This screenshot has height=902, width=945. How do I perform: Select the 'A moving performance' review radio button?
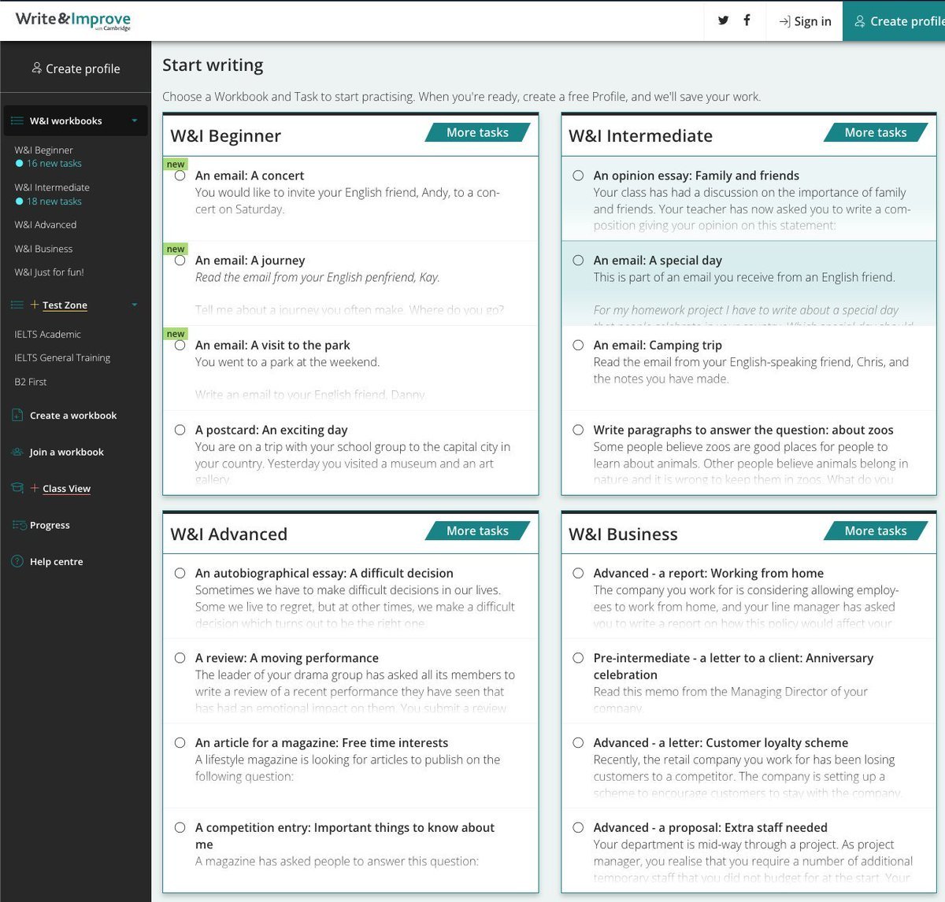tap(180, 658)
